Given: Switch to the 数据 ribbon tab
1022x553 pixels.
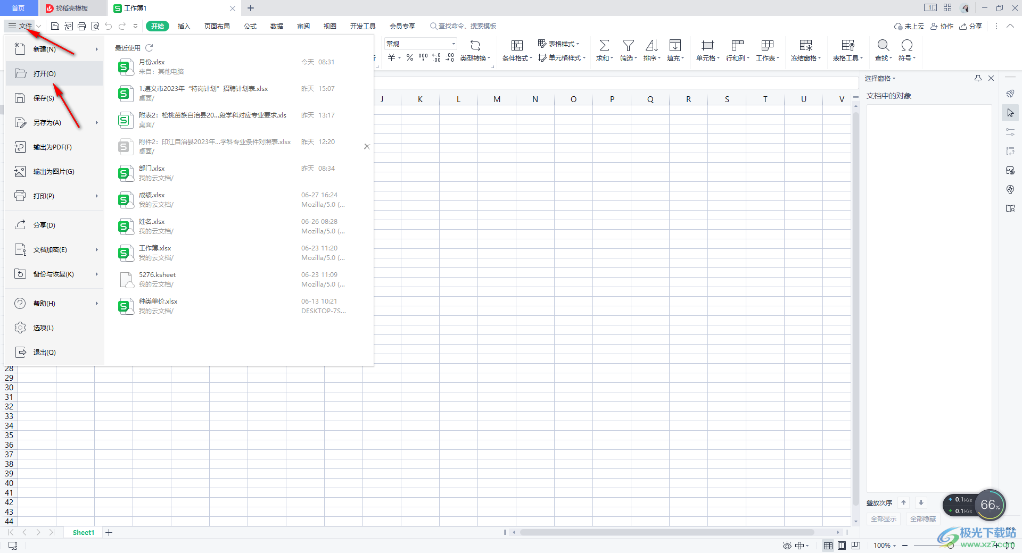Looking at the screenshot, I should coord(277,26).
